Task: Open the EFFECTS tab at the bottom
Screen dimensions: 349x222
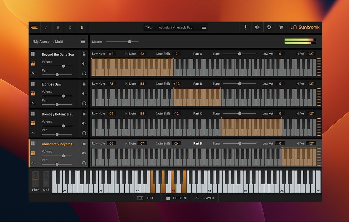Action: point(176,198)
